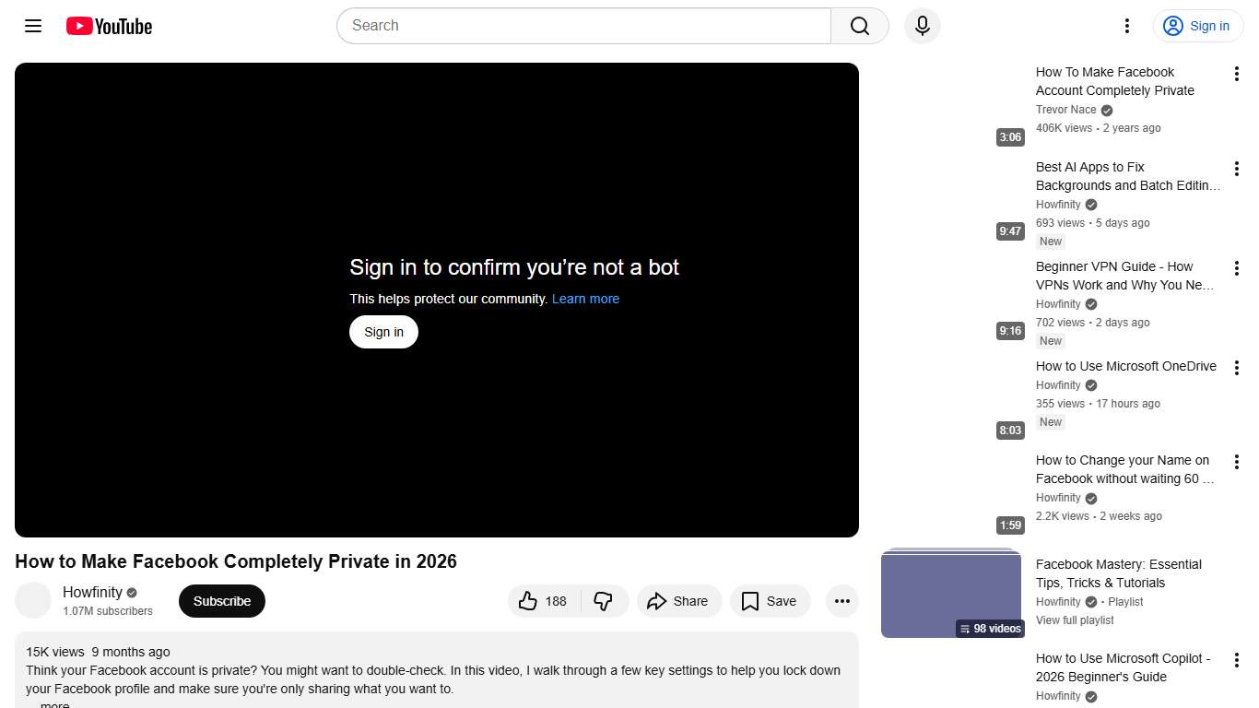Screen dimensions: 1259x708
Task: Start a voice search with the microphone icon
Action: 922,26
